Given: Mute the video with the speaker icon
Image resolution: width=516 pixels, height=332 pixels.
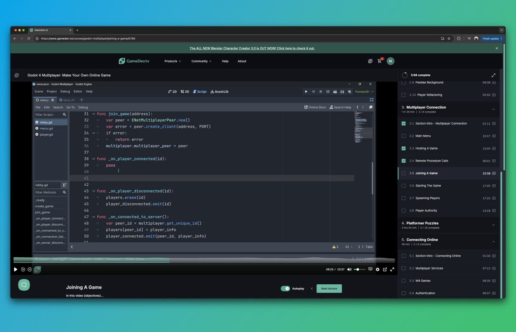Looking at the screenshot, I should pos(349,269).
